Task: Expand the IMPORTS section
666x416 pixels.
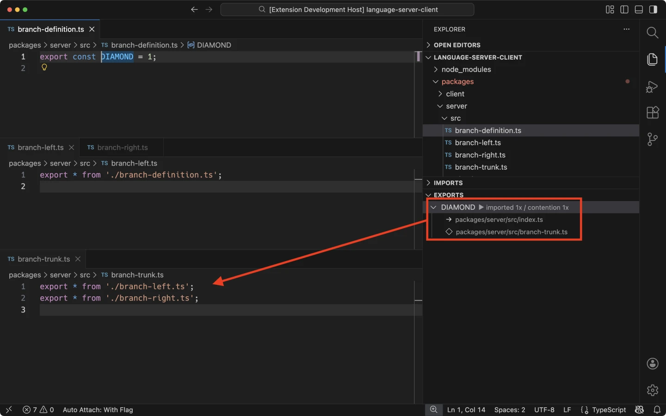Action: (448, 183)
